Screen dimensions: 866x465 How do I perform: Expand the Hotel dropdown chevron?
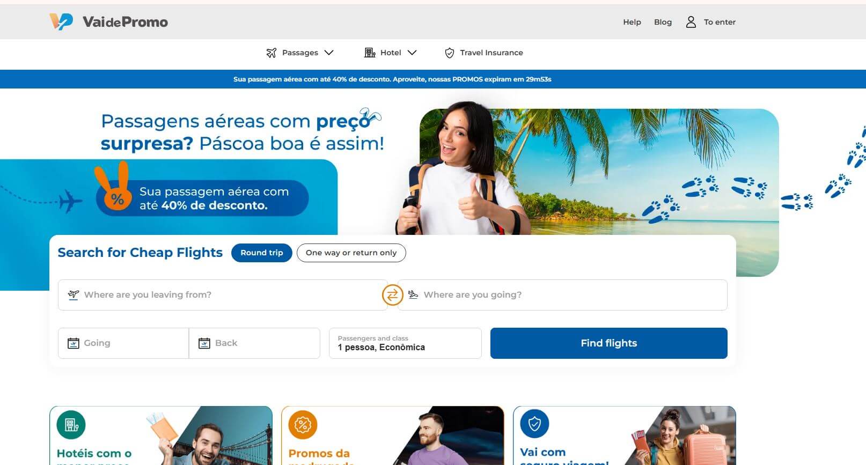pos(412,53)
